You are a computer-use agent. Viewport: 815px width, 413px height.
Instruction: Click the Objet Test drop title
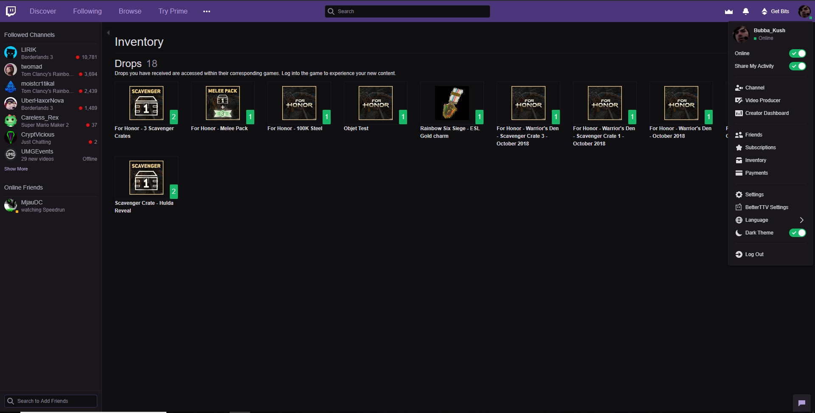coord(356,128)
